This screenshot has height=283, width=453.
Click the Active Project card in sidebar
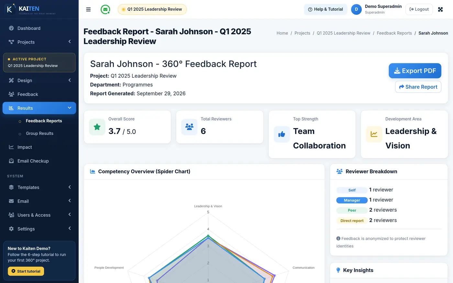pos(39,62)
